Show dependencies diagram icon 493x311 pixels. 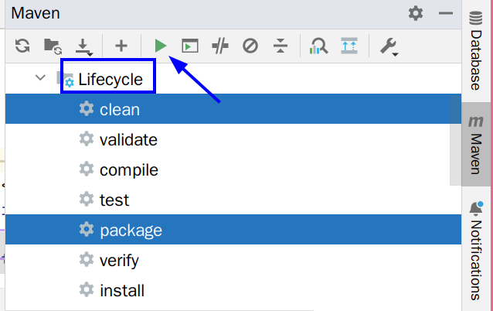(349, 46)
